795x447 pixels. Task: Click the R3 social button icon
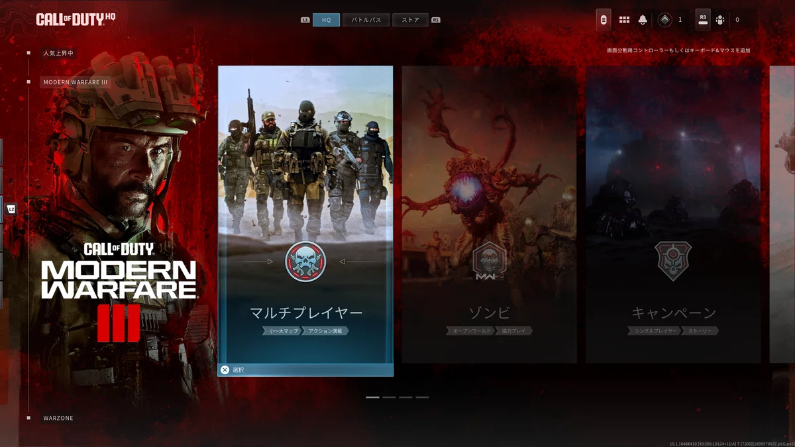tap(703, 20)
